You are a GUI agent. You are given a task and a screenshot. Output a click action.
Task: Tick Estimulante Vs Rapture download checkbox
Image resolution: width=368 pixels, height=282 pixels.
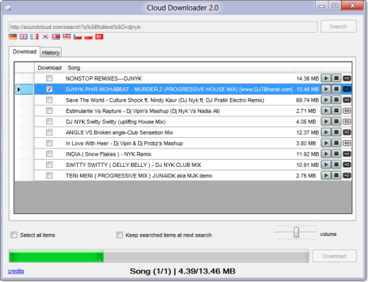(50, 111)
